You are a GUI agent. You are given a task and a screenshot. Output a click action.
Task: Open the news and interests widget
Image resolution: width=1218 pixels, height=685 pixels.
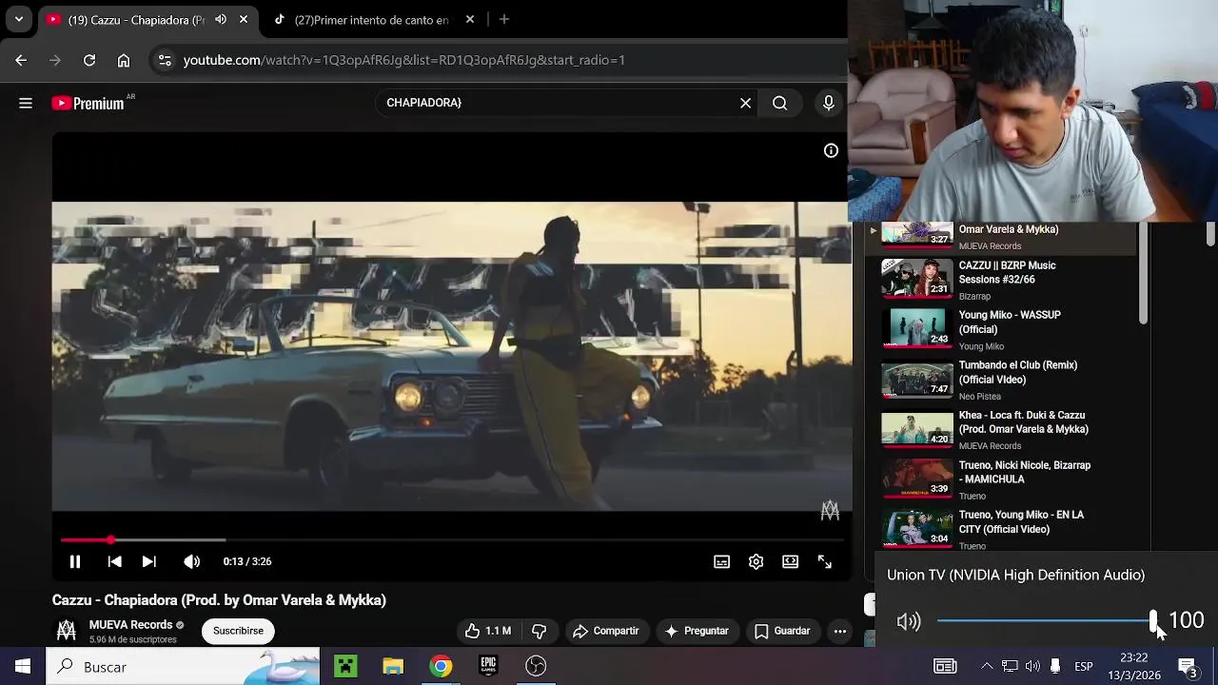[x=945, y=666]
